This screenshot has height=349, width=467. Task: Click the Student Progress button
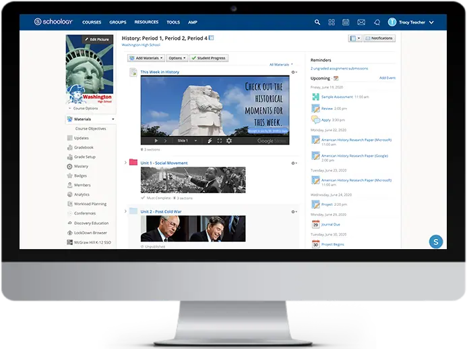208,58
